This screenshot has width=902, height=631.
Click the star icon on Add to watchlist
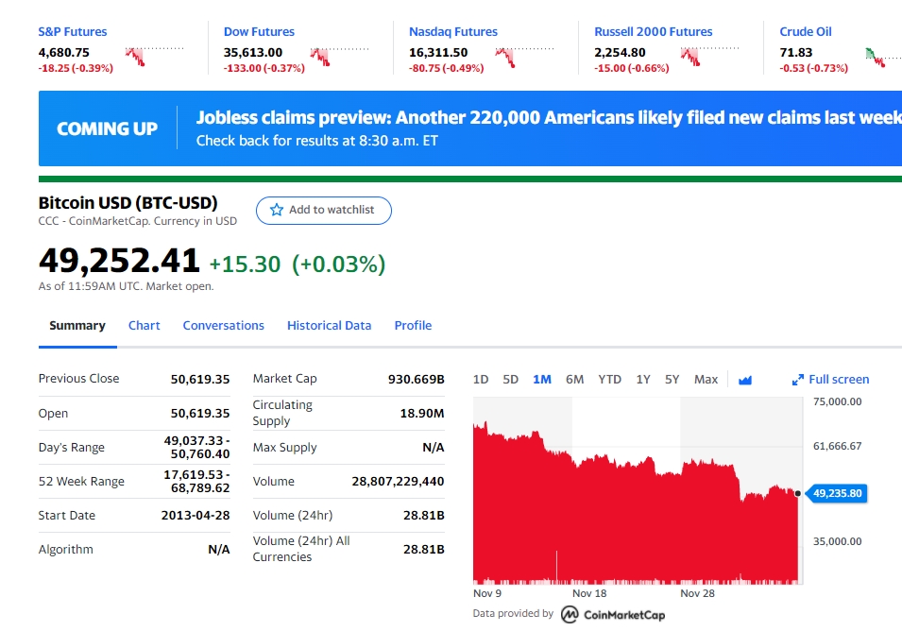(x=277, y=210)
